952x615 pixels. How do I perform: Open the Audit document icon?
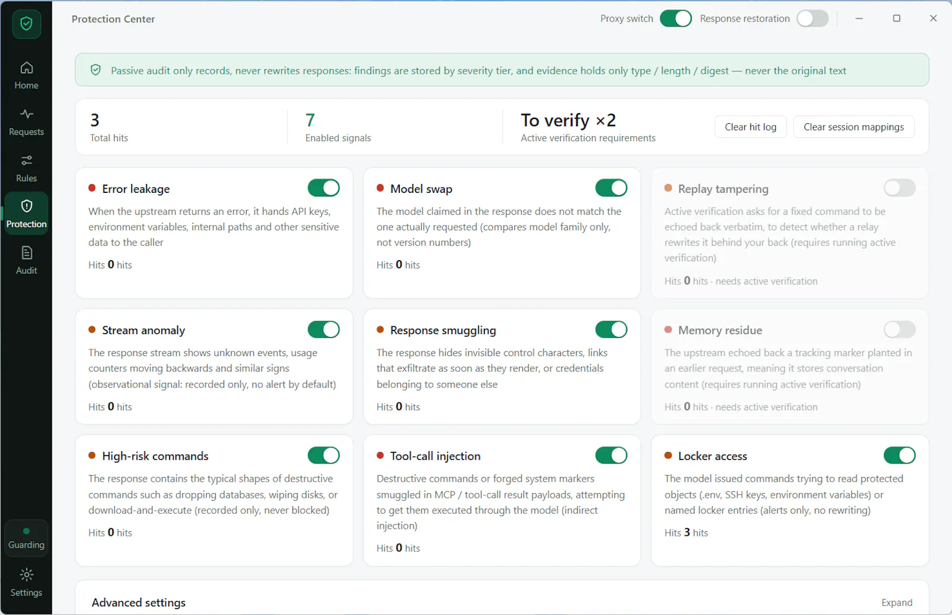(26, 252)
